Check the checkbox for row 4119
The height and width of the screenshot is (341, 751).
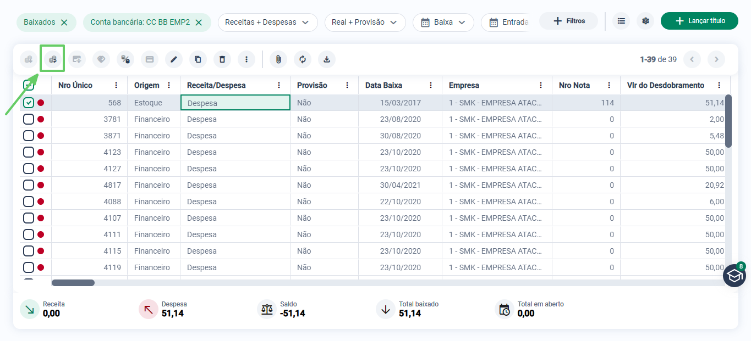tap(29, 267)
